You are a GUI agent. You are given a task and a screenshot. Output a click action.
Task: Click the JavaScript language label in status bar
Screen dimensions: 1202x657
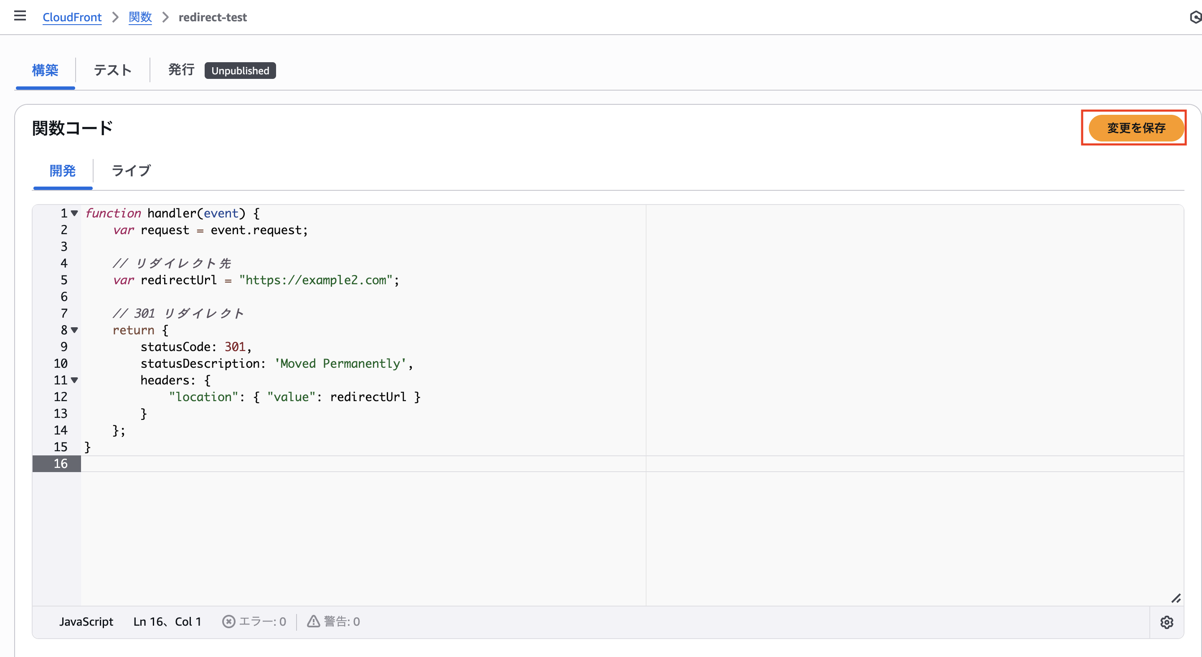[86, 622]
